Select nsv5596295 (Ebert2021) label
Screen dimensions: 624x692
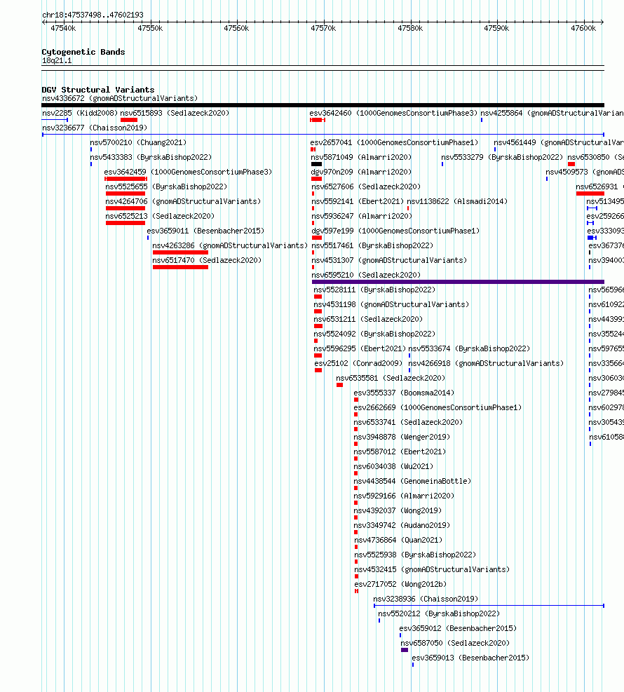(x=360, y=348)
